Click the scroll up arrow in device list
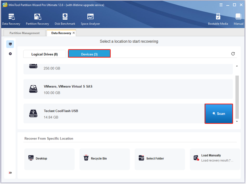Viewport: 246px width, 184px height. point(237,66)
